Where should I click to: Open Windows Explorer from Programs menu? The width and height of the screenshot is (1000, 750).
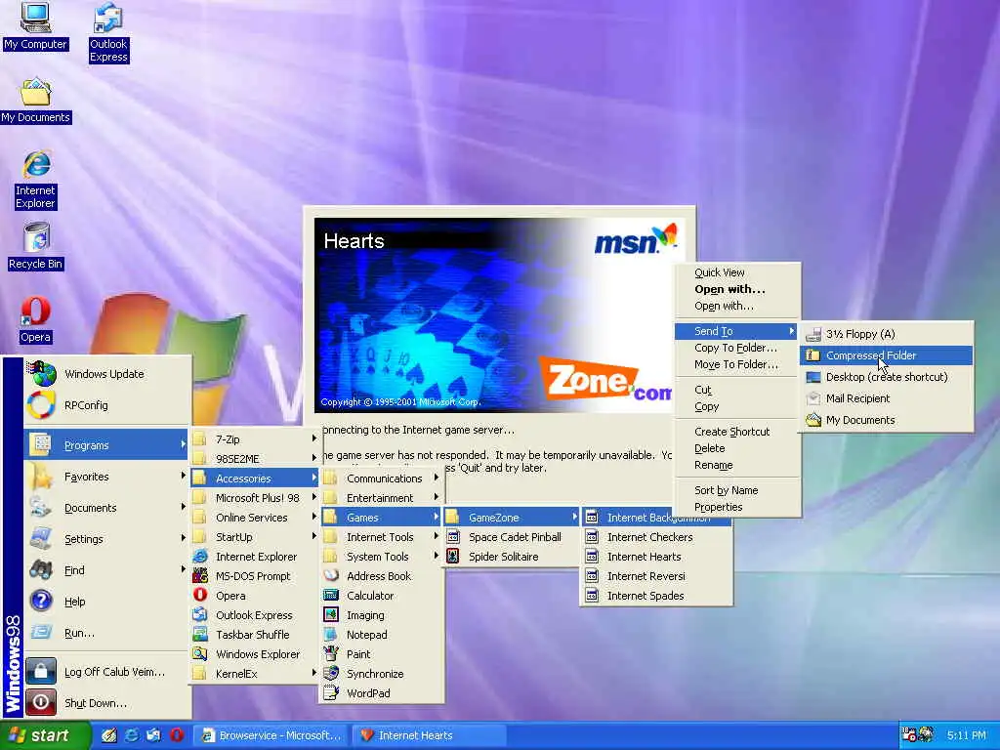coord(255,653)
